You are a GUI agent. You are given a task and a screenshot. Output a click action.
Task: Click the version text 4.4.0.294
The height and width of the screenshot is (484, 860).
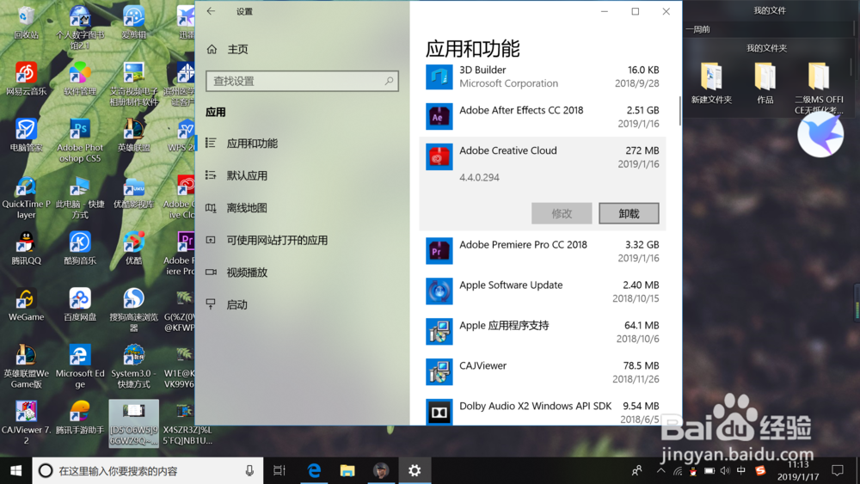pyautogui.click(x=479, y=178)
